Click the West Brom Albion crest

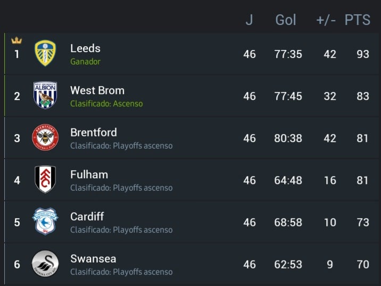(45, 96)
